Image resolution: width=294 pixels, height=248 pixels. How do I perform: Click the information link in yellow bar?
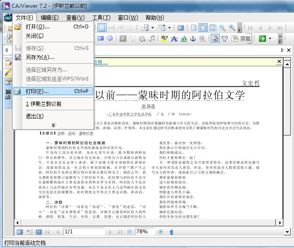pos(101,62)
